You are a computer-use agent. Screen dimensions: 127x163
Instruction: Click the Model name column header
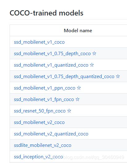click(78, 31)
